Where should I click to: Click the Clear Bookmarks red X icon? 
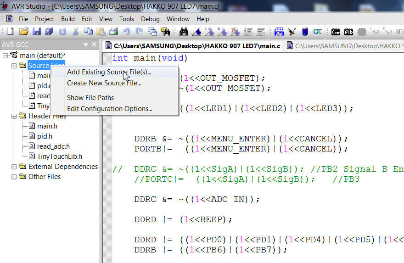tap(235, 32)
